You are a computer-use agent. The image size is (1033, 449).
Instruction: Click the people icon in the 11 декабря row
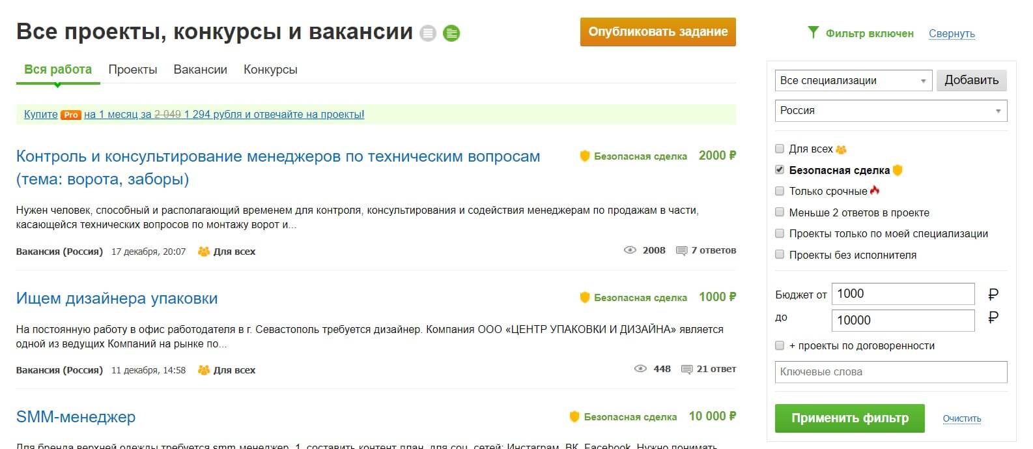click(204, 370)
